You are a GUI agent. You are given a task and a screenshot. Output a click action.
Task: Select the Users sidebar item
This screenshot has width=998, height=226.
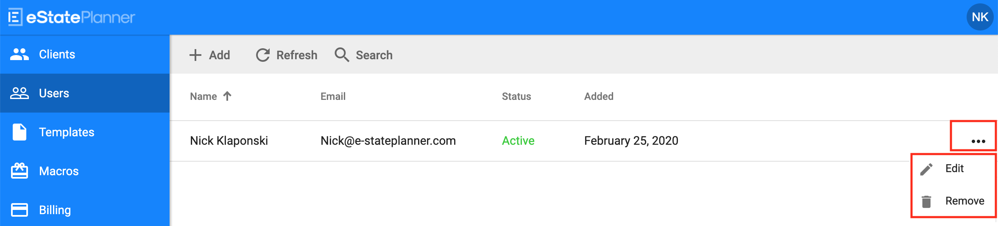(85, 93)
